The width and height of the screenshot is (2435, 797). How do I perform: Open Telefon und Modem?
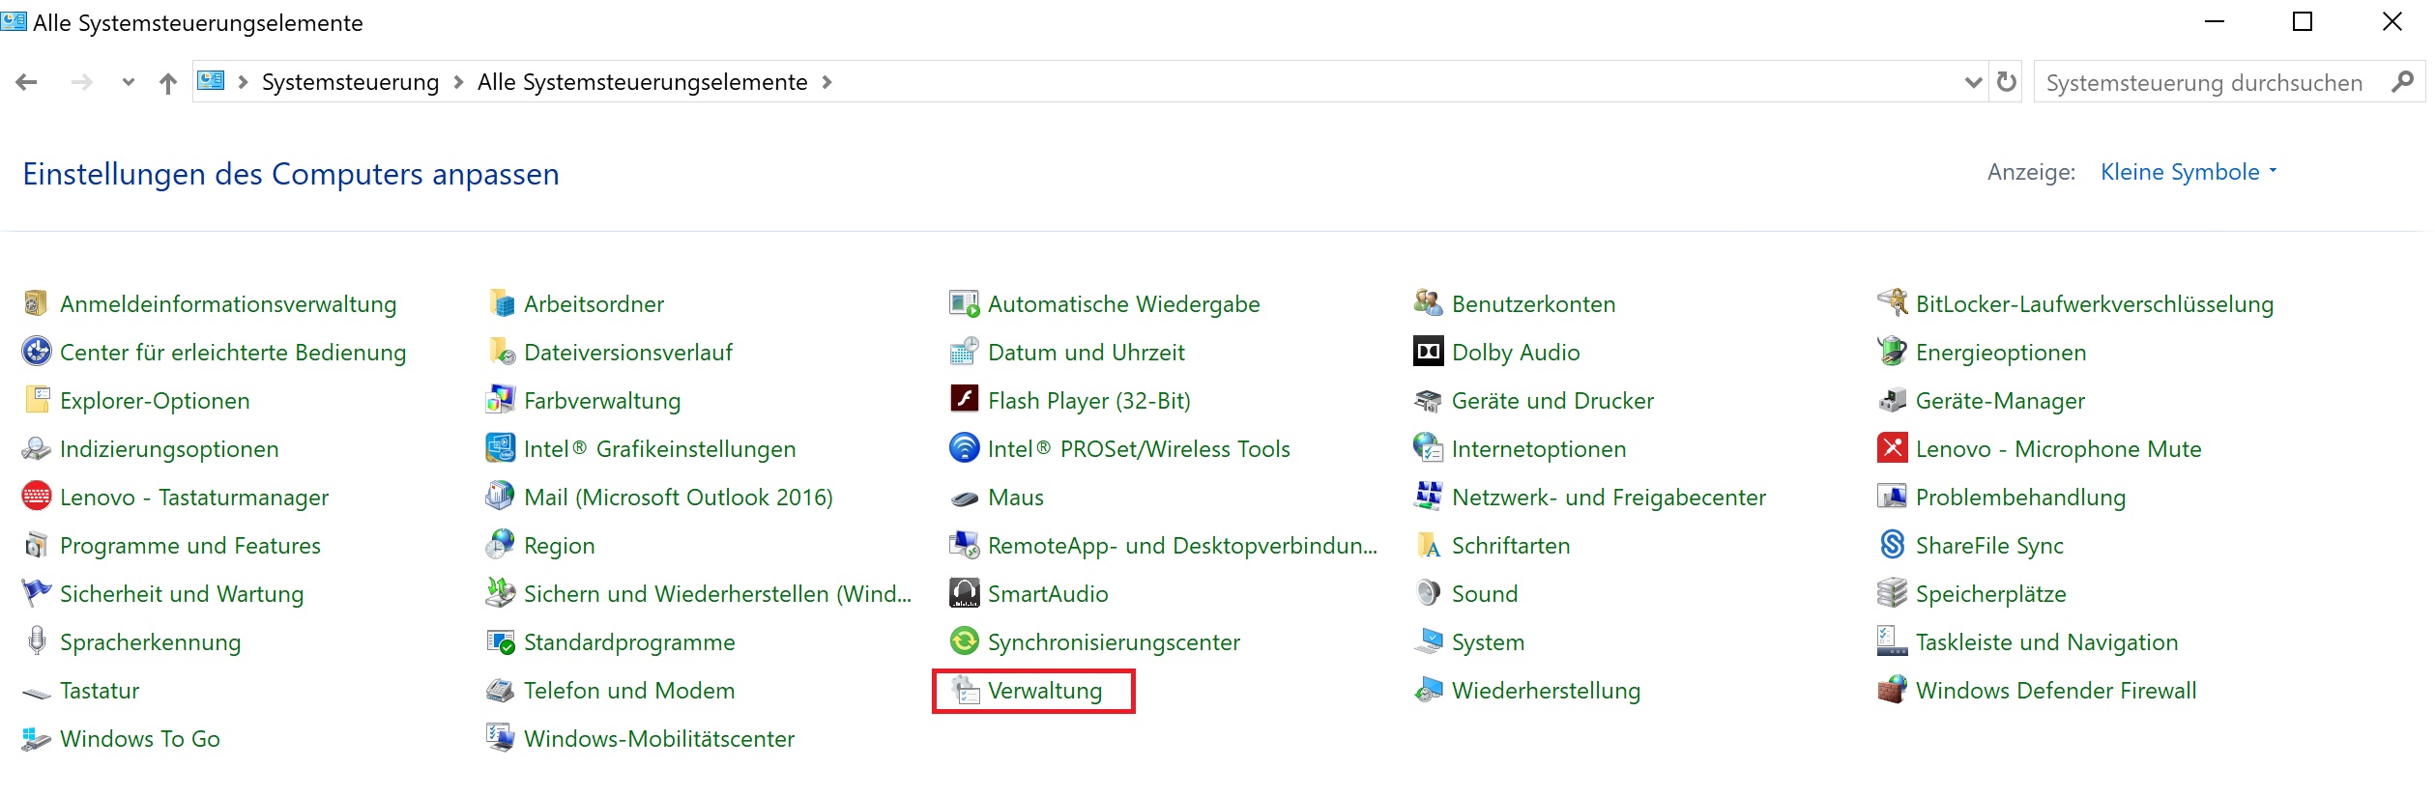coord(629,691)
